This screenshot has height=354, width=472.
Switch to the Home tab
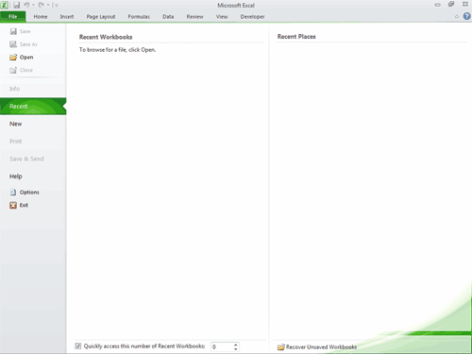[x=41, y=17]
